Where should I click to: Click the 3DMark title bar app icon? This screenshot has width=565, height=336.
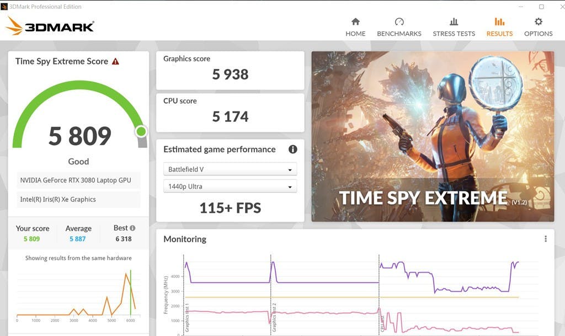tap(4, 7)
